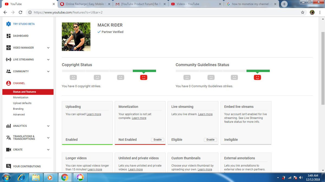Click Learn more link in Monetization card
The height and width of the screenshot is (182, 325).
point(139,118)
